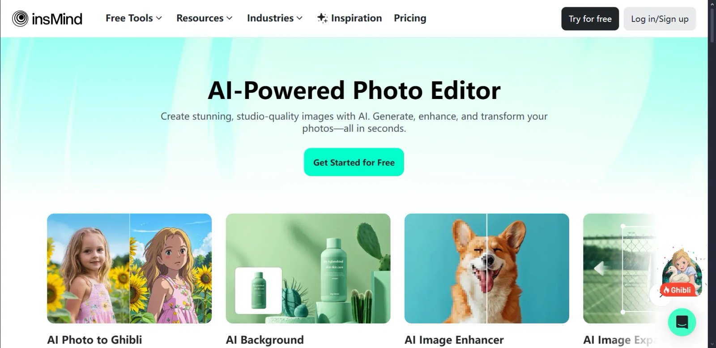The image size is (716, 348).
Task: Open the AI Image Enhancer corgi thumbnail
Action: [487, 268]
